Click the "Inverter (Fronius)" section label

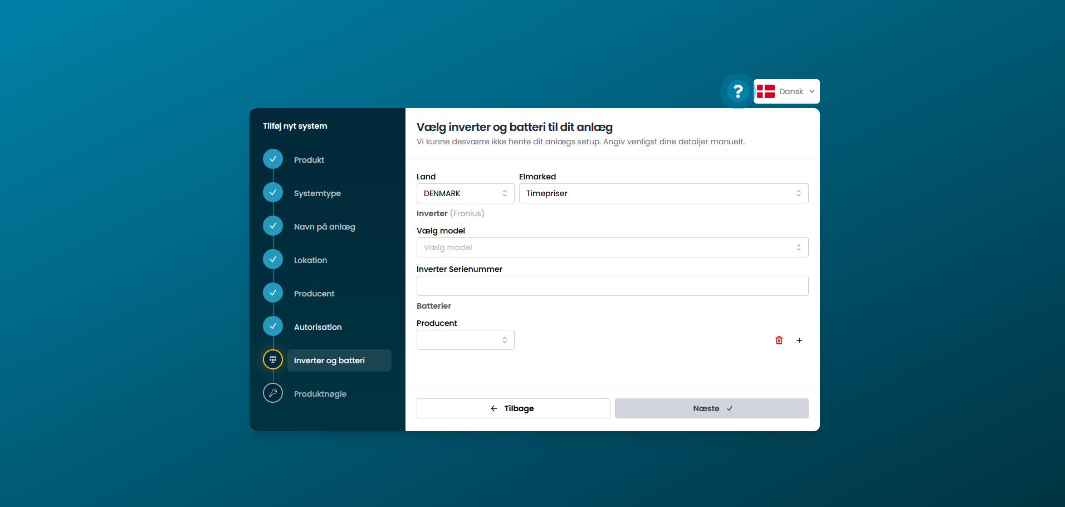coord(451,213)
